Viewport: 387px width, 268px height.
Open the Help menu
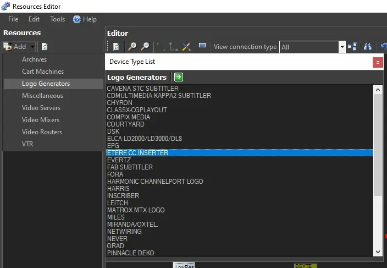(85, 19)
